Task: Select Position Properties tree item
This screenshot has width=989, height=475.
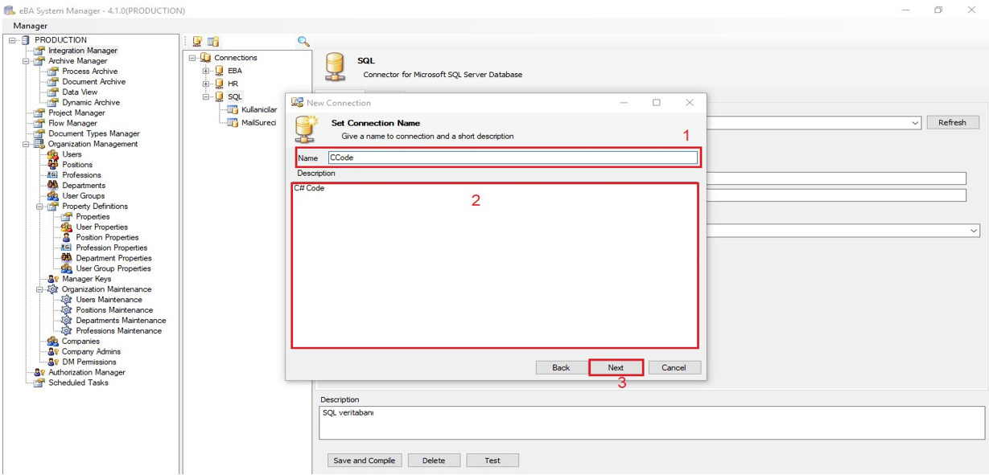Action: pyautogui.click(x=107, y=238)
